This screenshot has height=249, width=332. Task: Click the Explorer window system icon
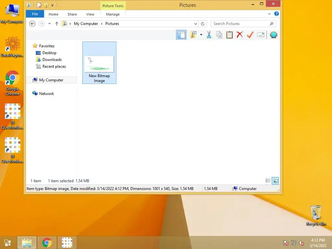pos(29,5)
